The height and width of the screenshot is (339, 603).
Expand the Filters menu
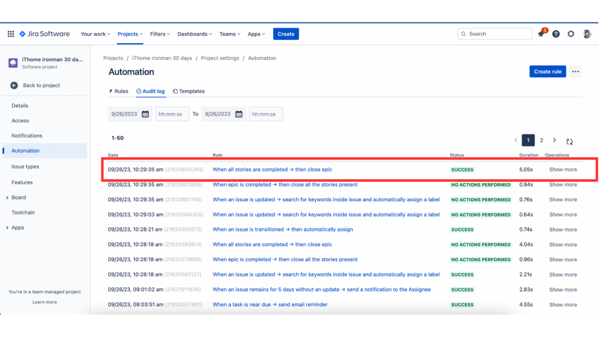(160, 34)
